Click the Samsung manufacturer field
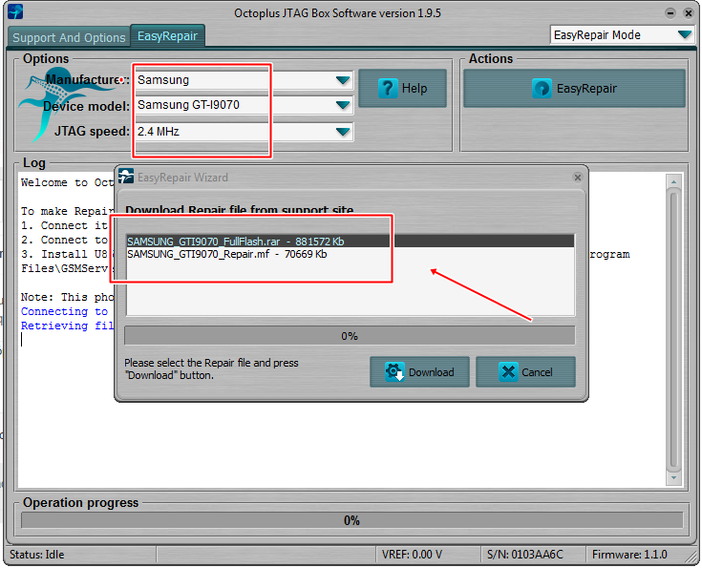702x568 pixels. [244, 80]
